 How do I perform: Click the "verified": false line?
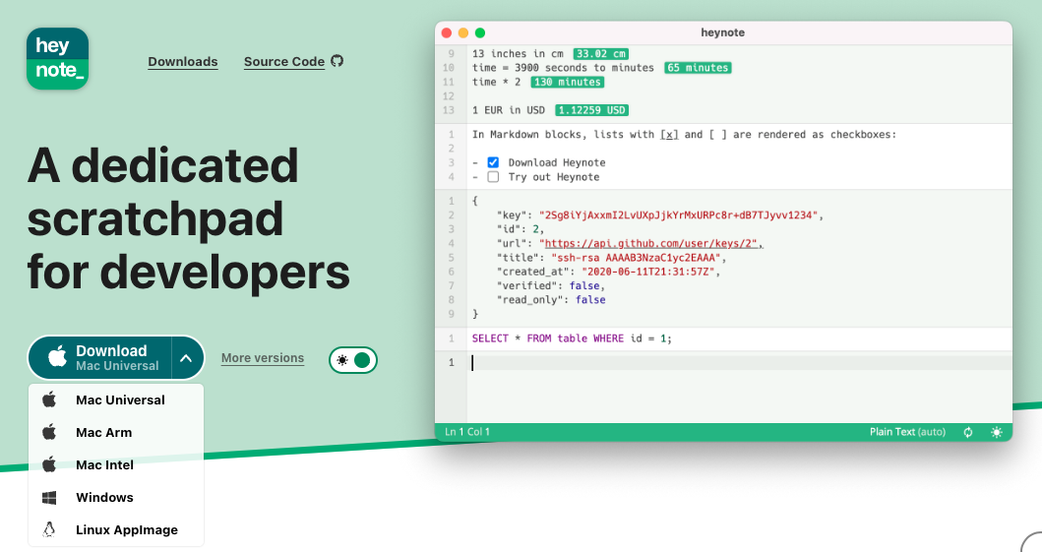pyautogui.click(x=550, y=285)
